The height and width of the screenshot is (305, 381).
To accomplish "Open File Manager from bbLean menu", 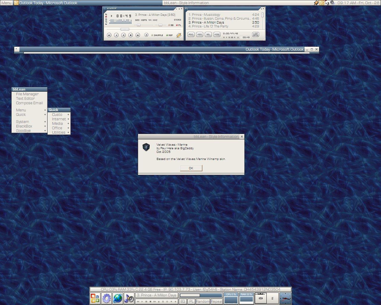I will [29, 94].
